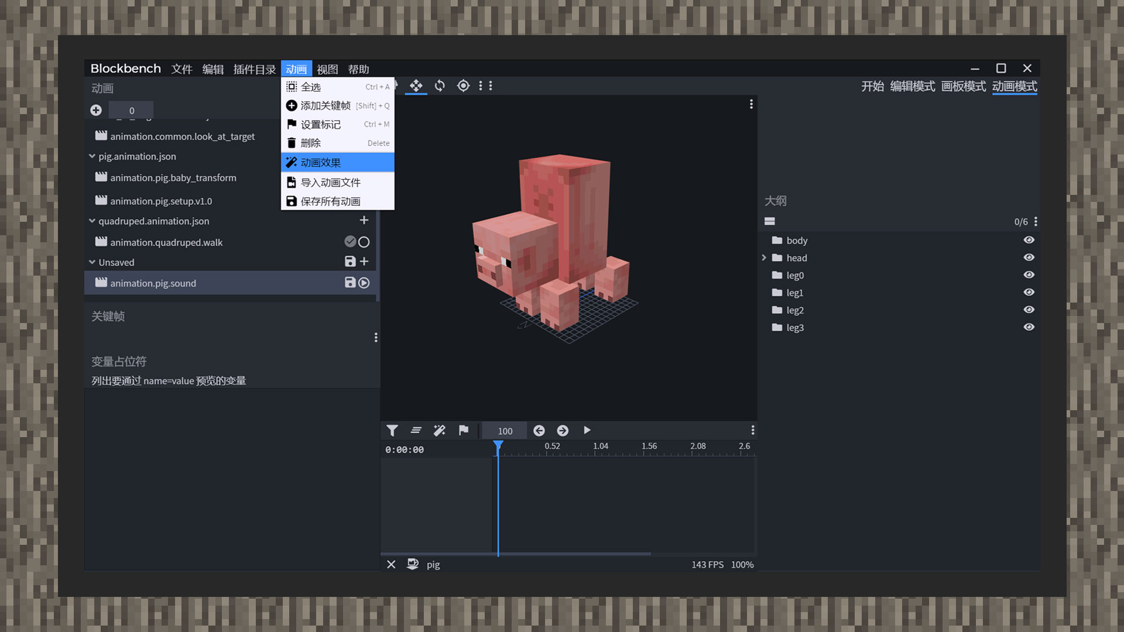Click the animation blend value field showing 0
The width and height of the screenshot is (1124, 632).
131,110
